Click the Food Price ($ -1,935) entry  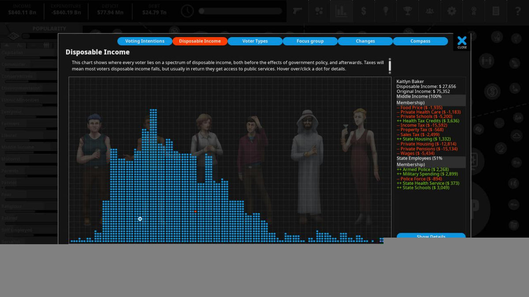(419, 107)
